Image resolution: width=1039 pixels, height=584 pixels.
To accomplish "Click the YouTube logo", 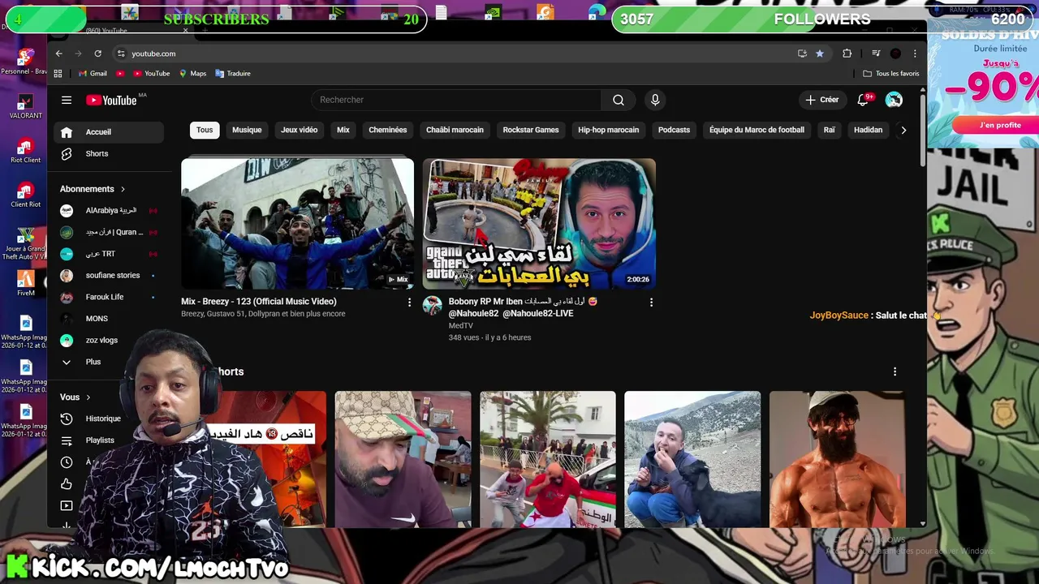I will 112,101.
